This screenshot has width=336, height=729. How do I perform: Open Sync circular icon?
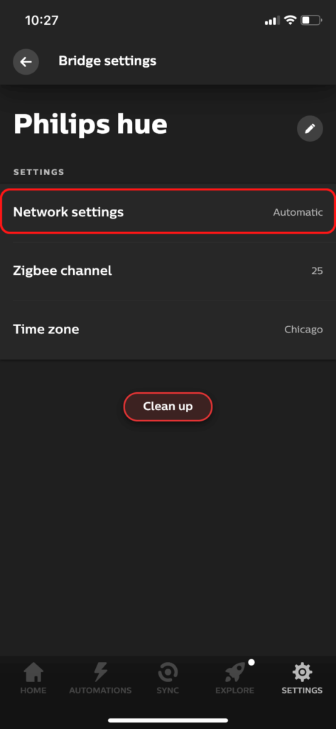(168, 672)
